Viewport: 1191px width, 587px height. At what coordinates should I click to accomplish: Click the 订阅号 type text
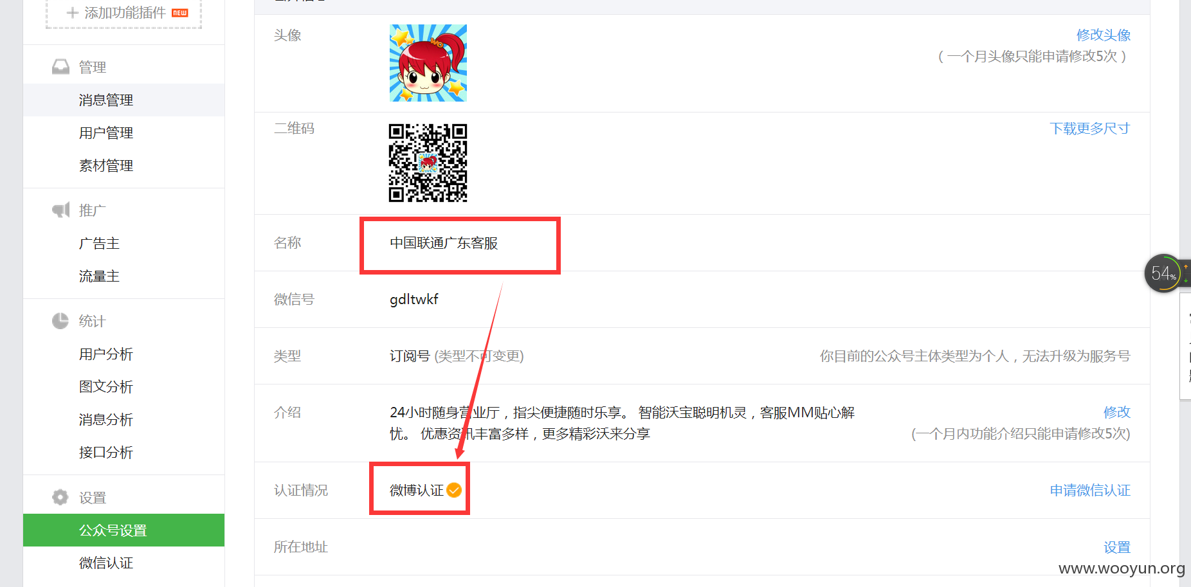[x=410, y=356]
